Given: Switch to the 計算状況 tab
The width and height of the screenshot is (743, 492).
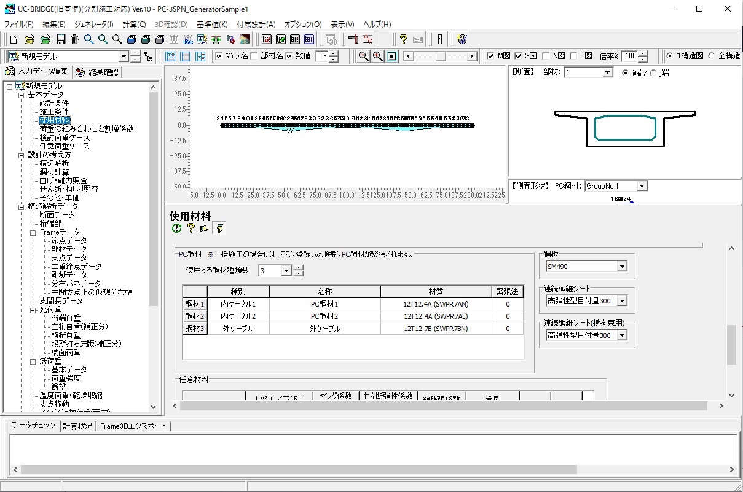Looking at the screenshot, I should tap(77, 426).
